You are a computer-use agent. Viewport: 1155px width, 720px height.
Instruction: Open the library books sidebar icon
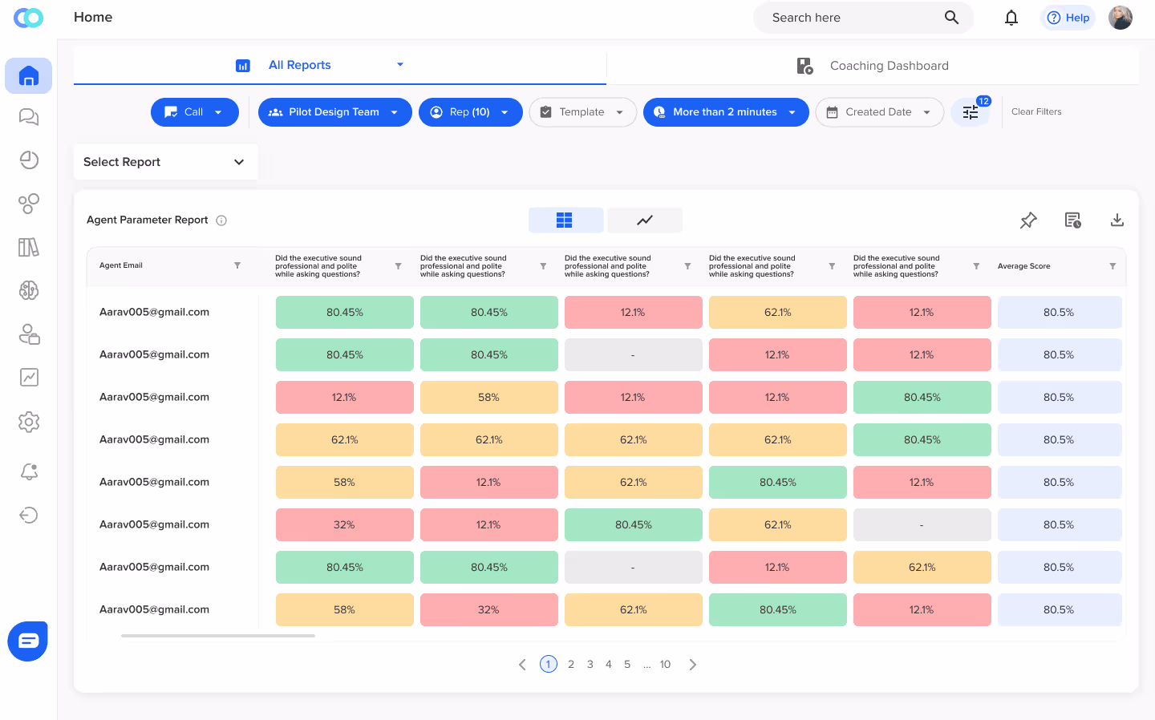(29, 247)
